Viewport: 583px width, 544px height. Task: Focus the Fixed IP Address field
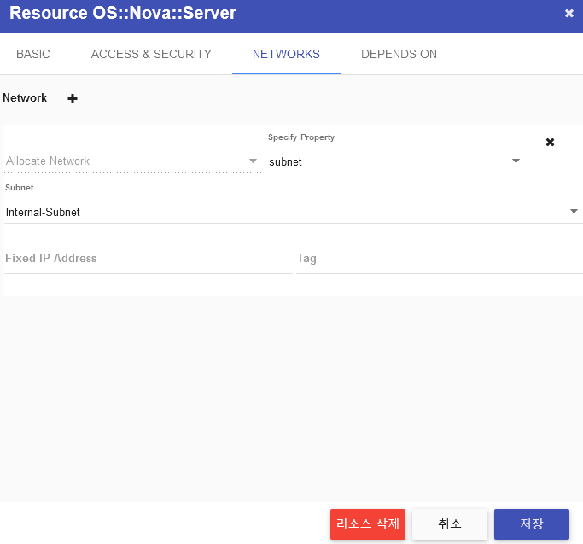point(148,259)
